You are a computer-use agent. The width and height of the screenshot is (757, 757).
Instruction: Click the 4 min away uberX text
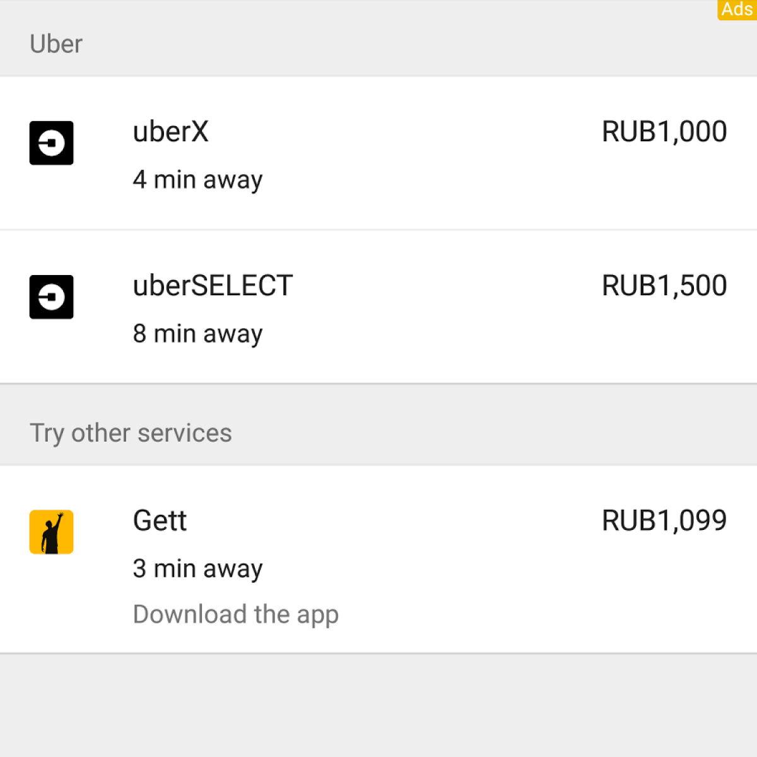197,180
